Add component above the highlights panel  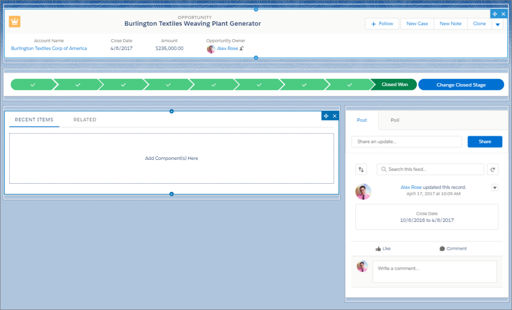(x=256, y=9)
